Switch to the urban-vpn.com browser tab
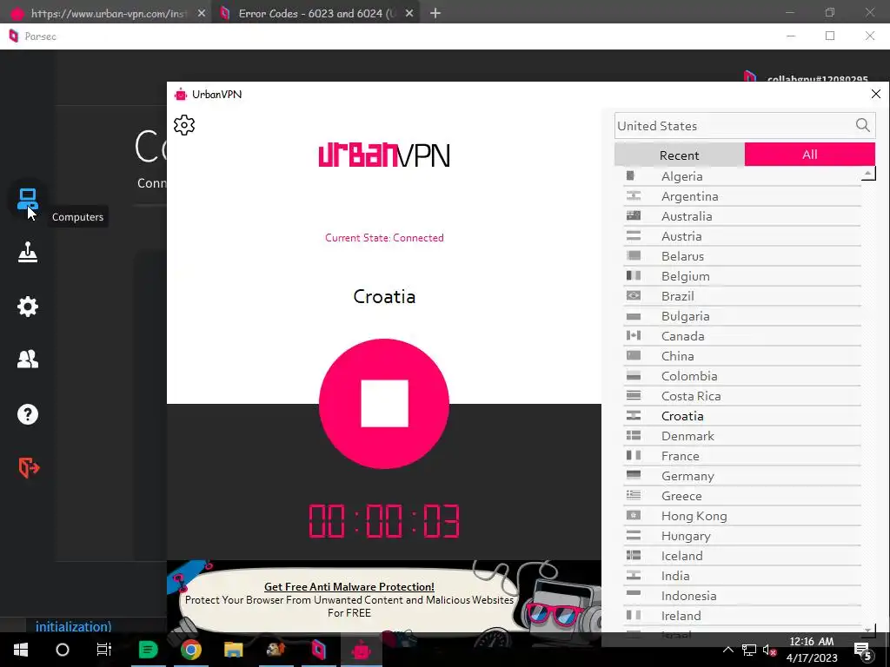Viewport: 890px width, 667px height. pyautogui.click(x=107, y=13)
